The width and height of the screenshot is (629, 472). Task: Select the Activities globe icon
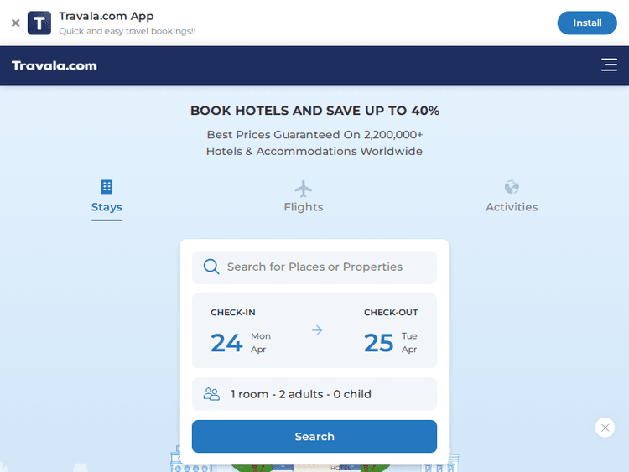point(512,187)
